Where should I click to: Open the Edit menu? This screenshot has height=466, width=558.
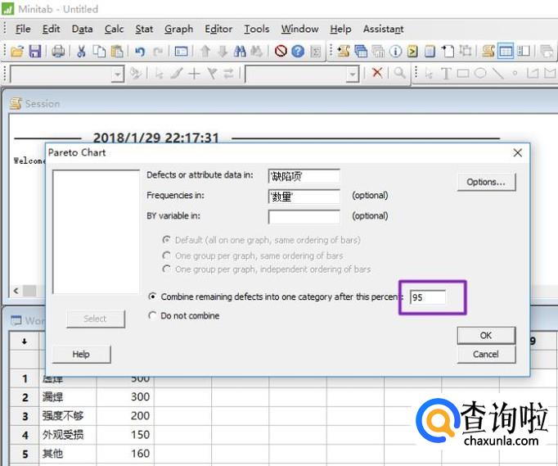51,29
